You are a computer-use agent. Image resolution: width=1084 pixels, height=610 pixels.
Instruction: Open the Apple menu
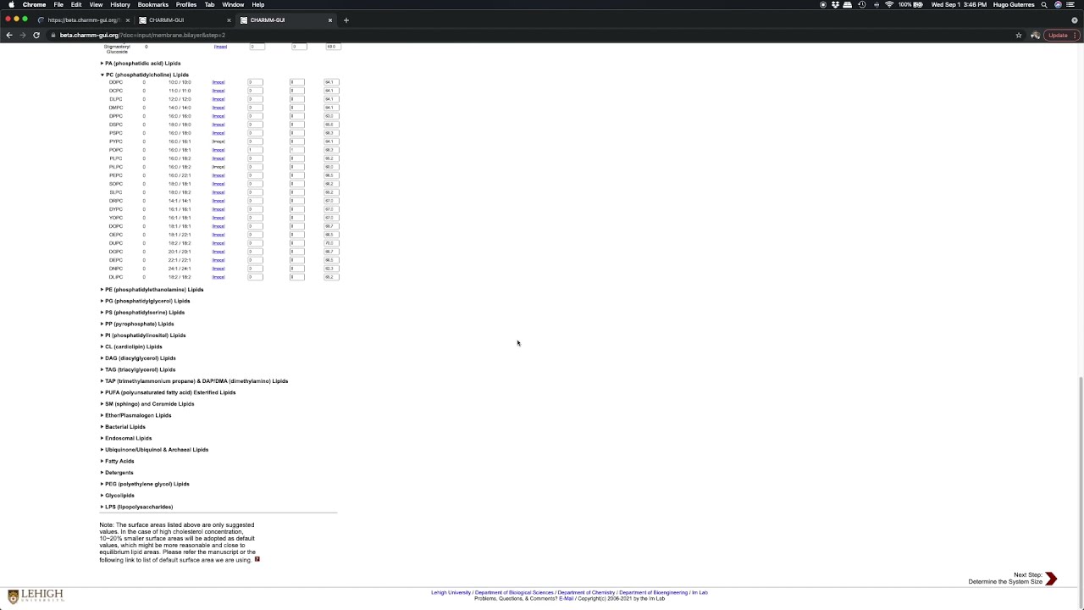tap(11, 4)
